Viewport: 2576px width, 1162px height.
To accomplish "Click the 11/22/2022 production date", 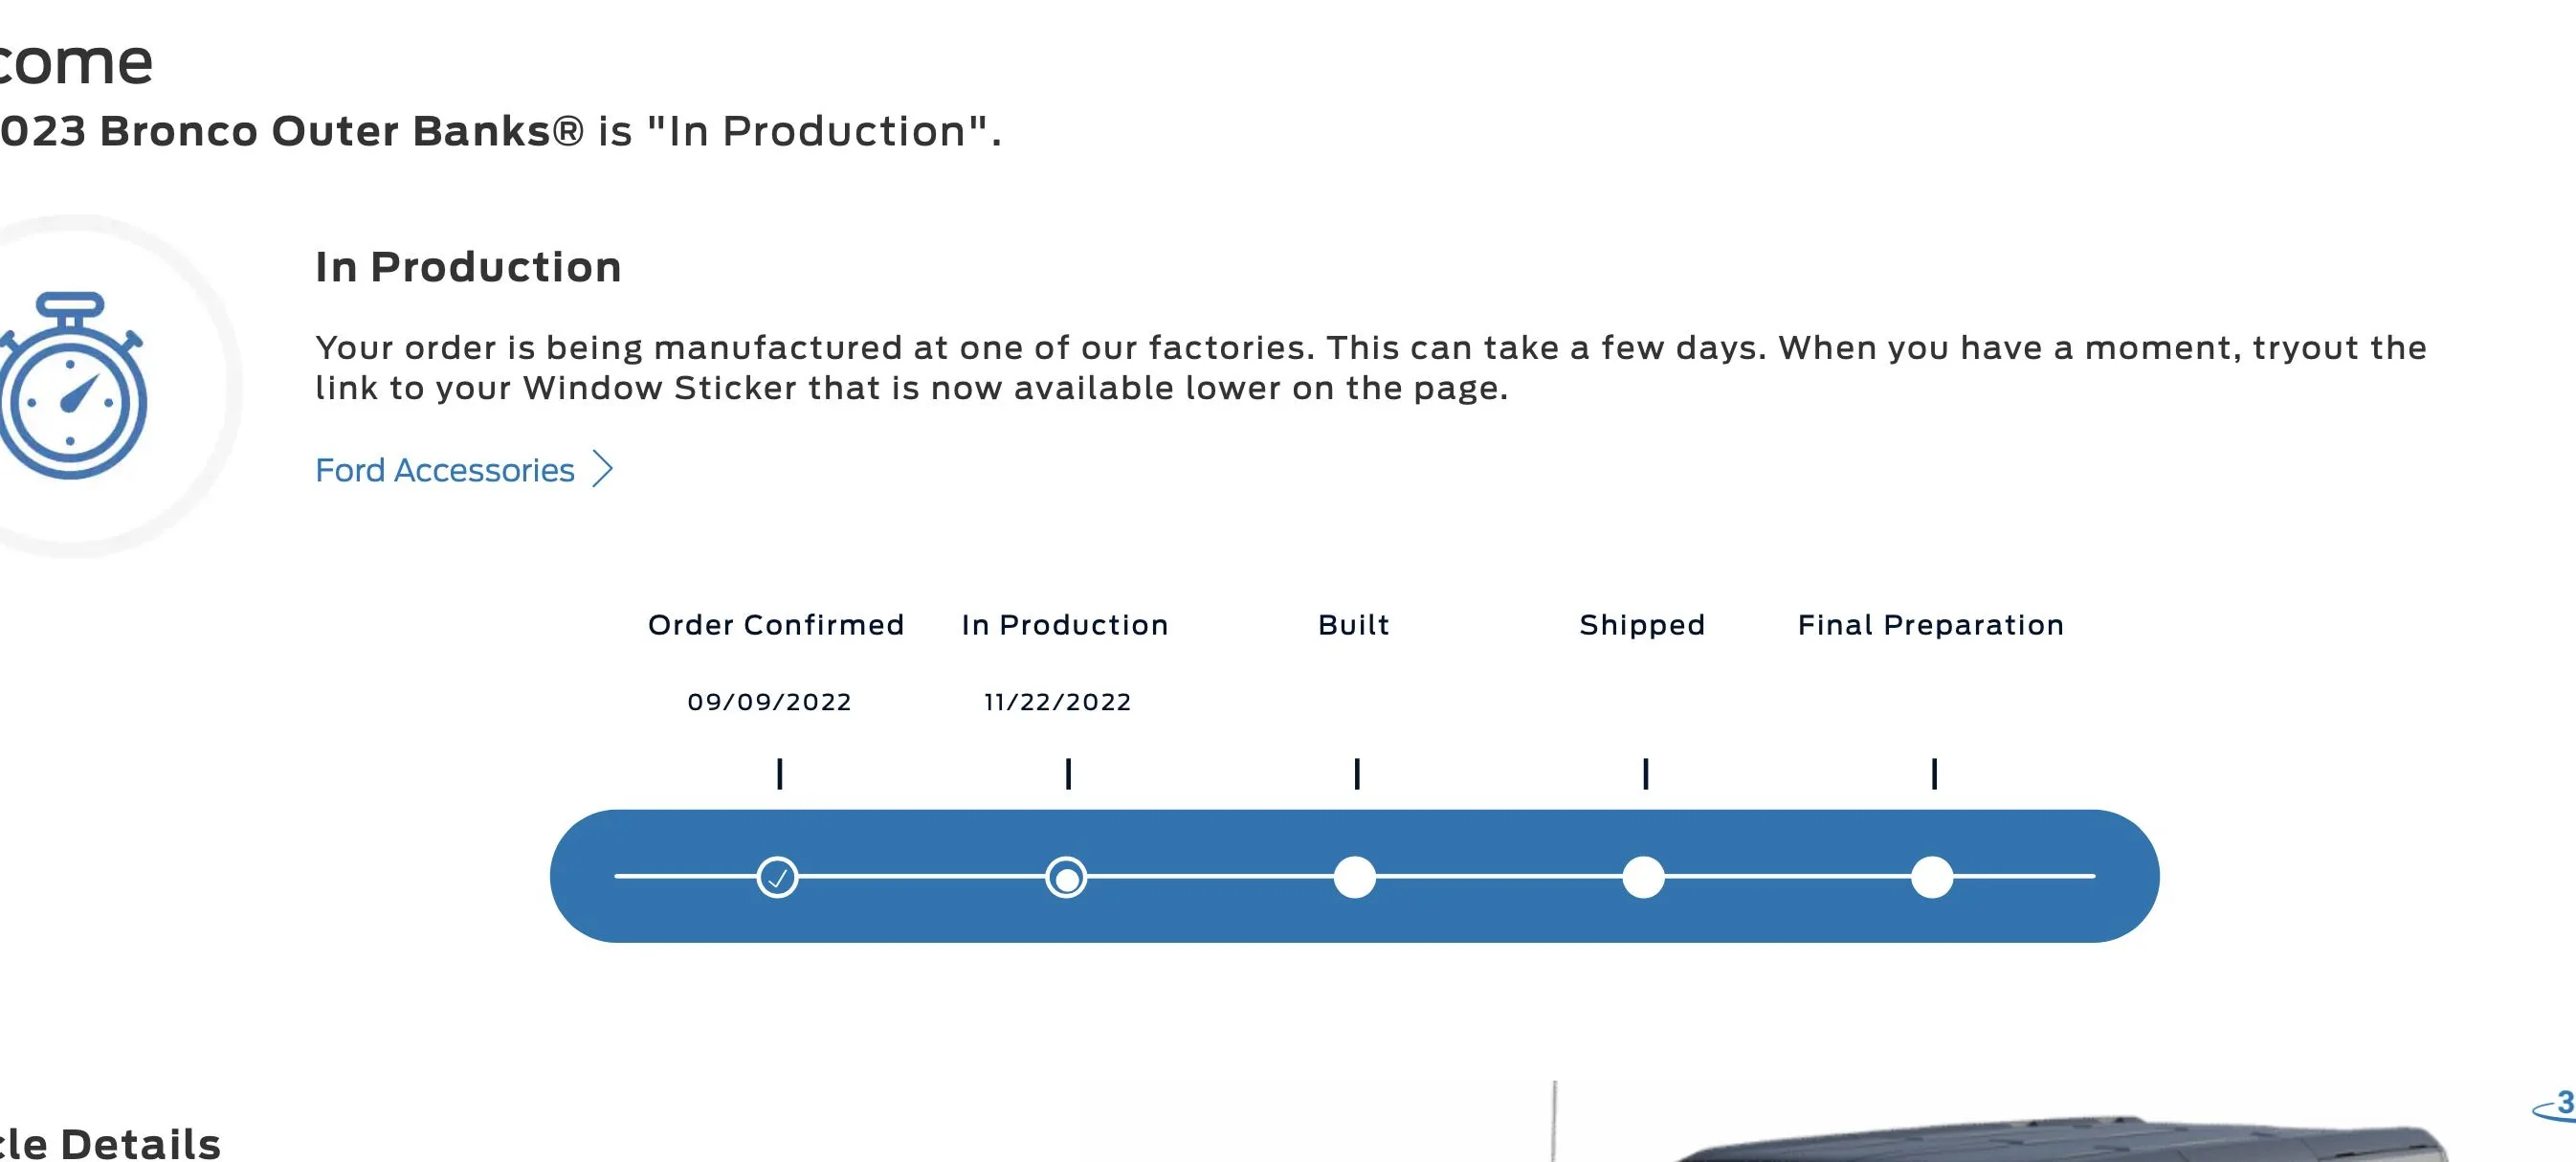I will tap(1058, 702).
